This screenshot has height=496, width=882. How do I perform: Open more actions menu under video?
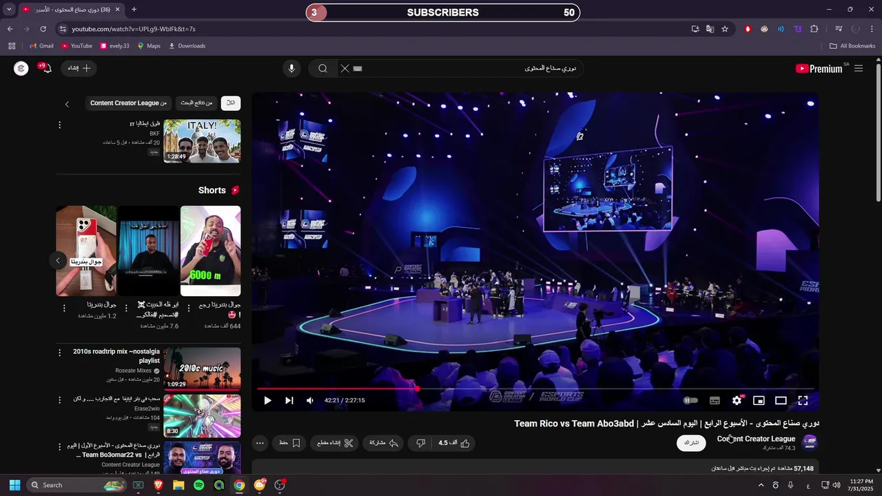pyautogui.click(x=260, y=443)
